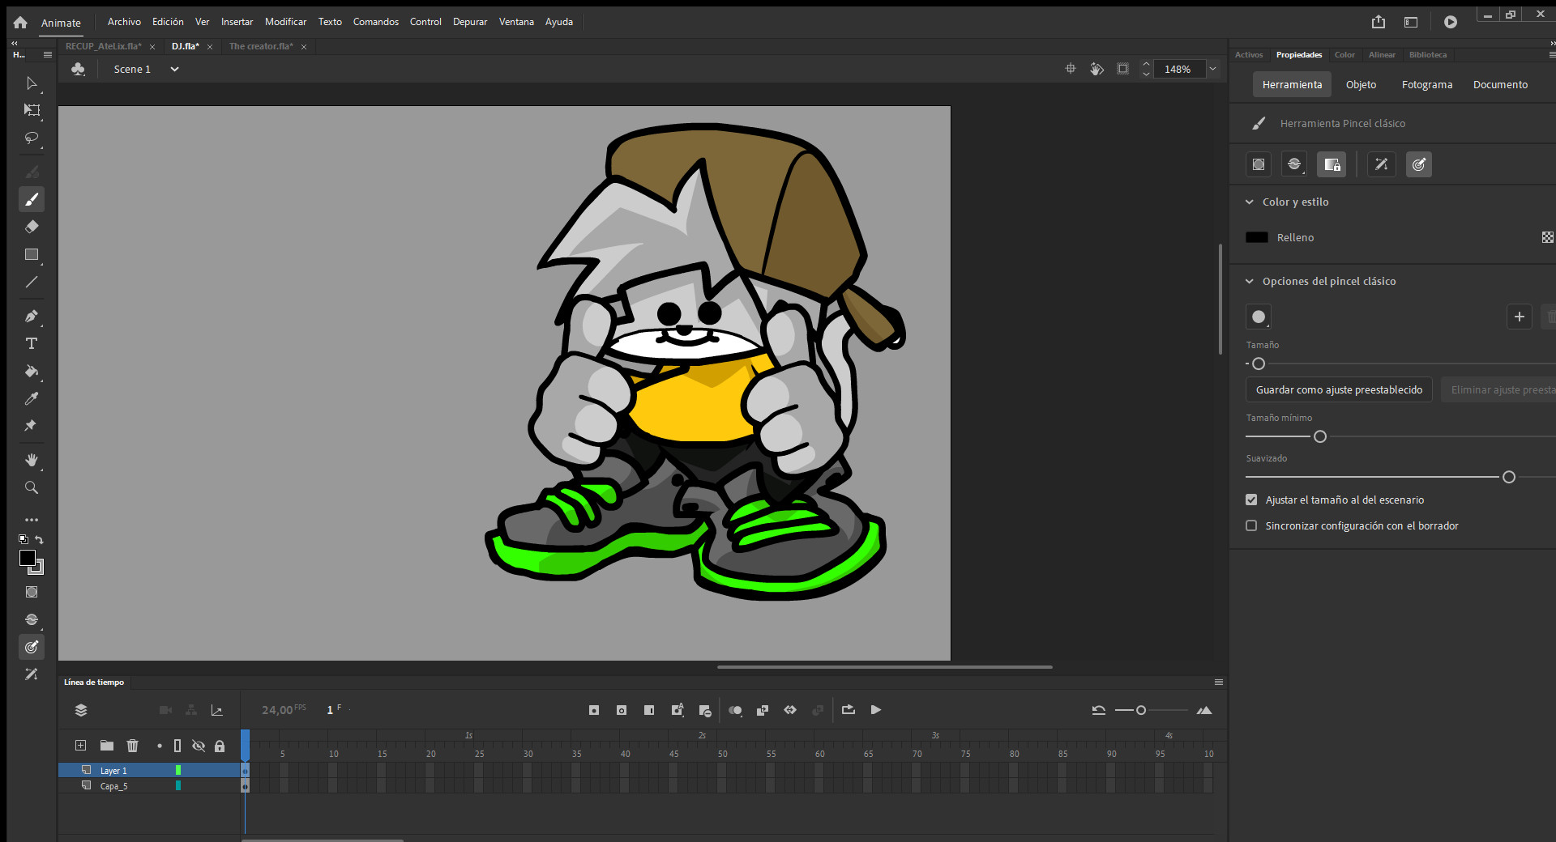This screenshot has width=1556, height=842.
Task: Open the Relleno fill color swatch
Action: [1257, 237]
